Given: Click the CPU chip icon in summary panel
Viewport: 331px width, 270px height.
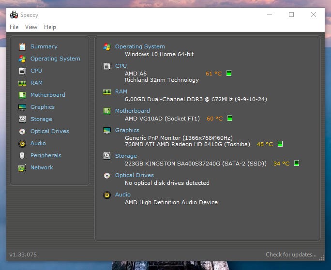Looking at the screenshot, I should pyautogui.click(x=107, y=66).
